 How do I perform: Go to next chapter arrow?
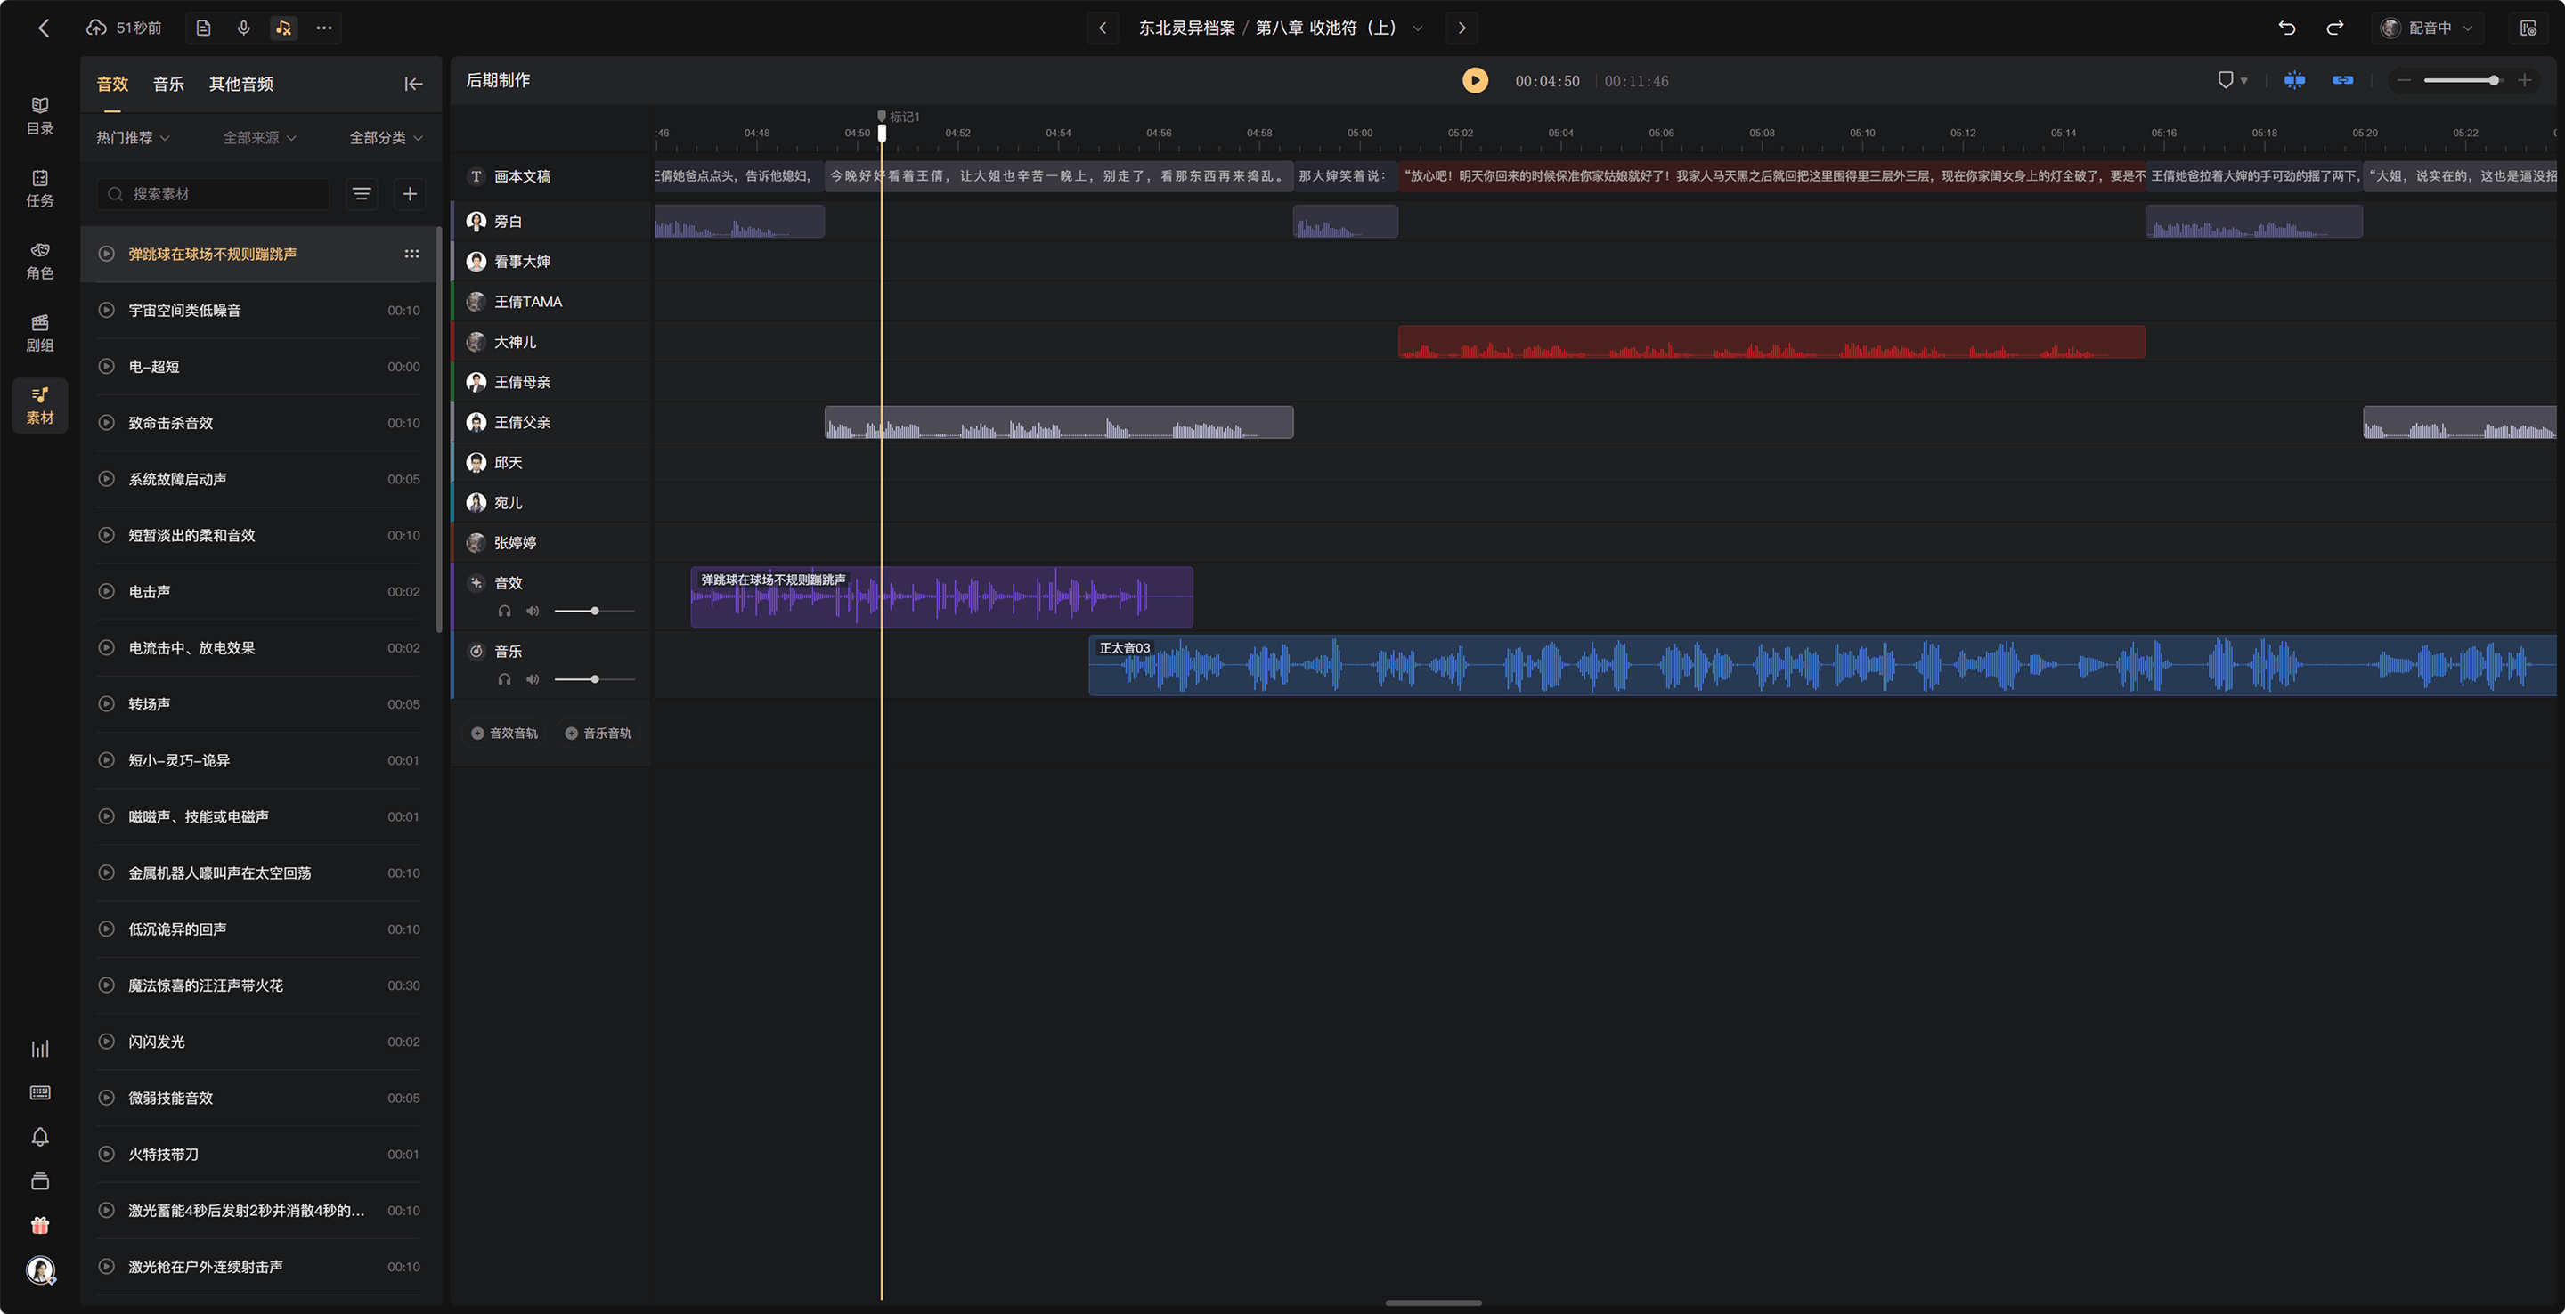[1462, 28]
